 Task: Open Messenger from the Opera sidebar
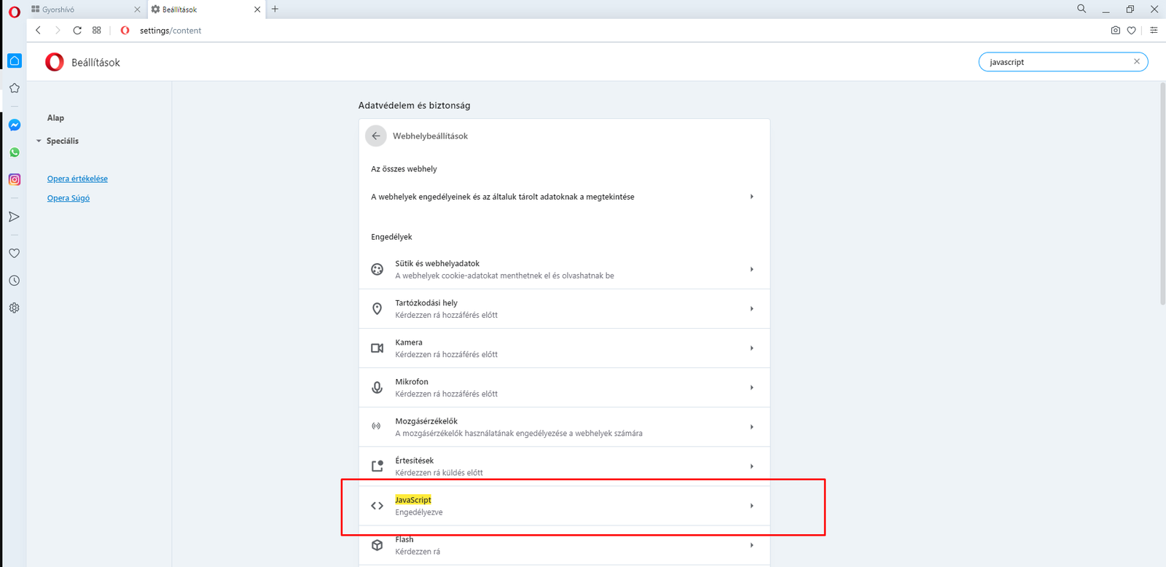point(15,125)
